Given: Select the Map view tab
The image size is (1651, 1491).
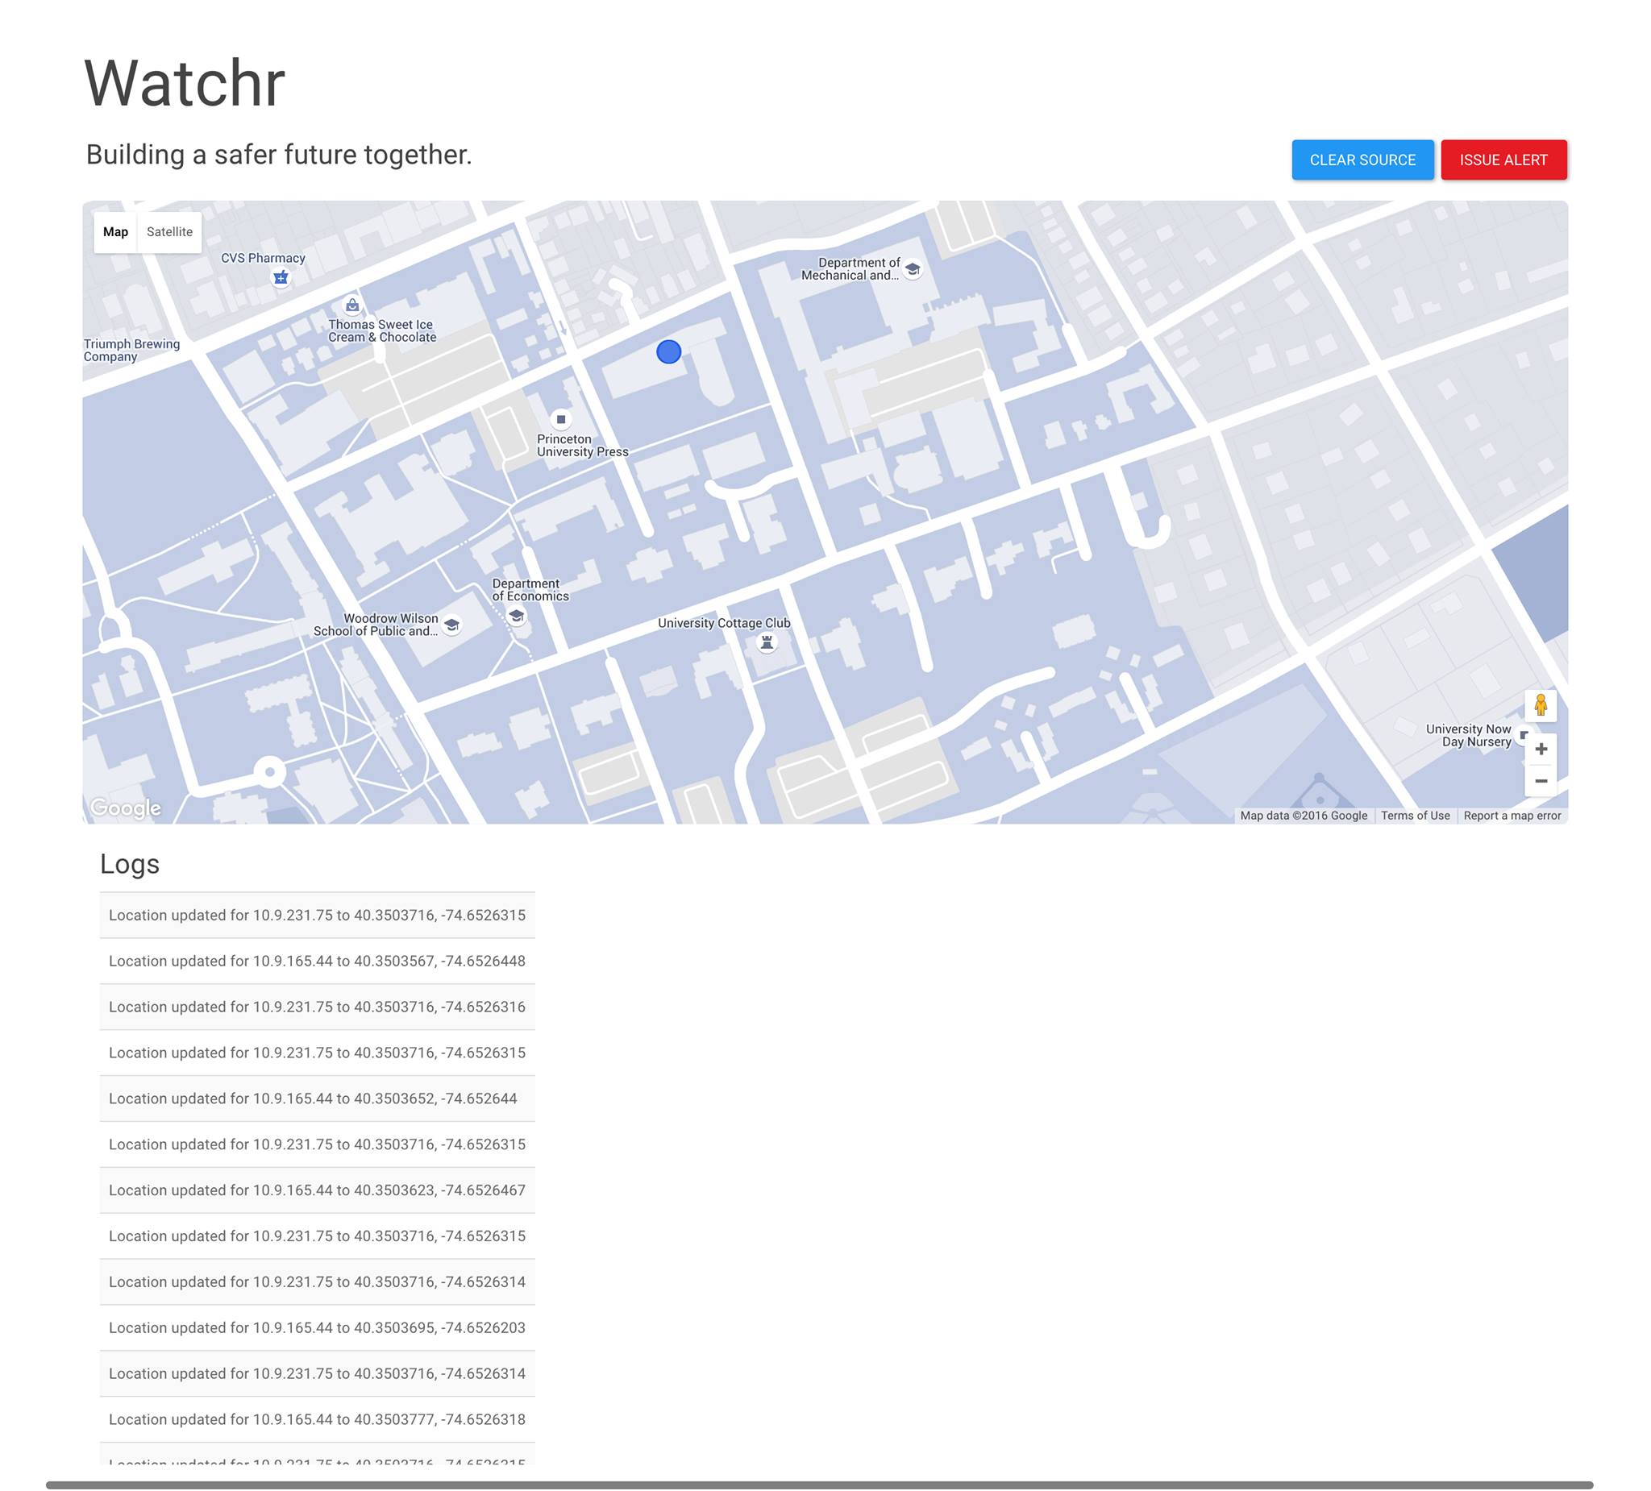Looking at the screenshot, I should click(x=115, y=232).
